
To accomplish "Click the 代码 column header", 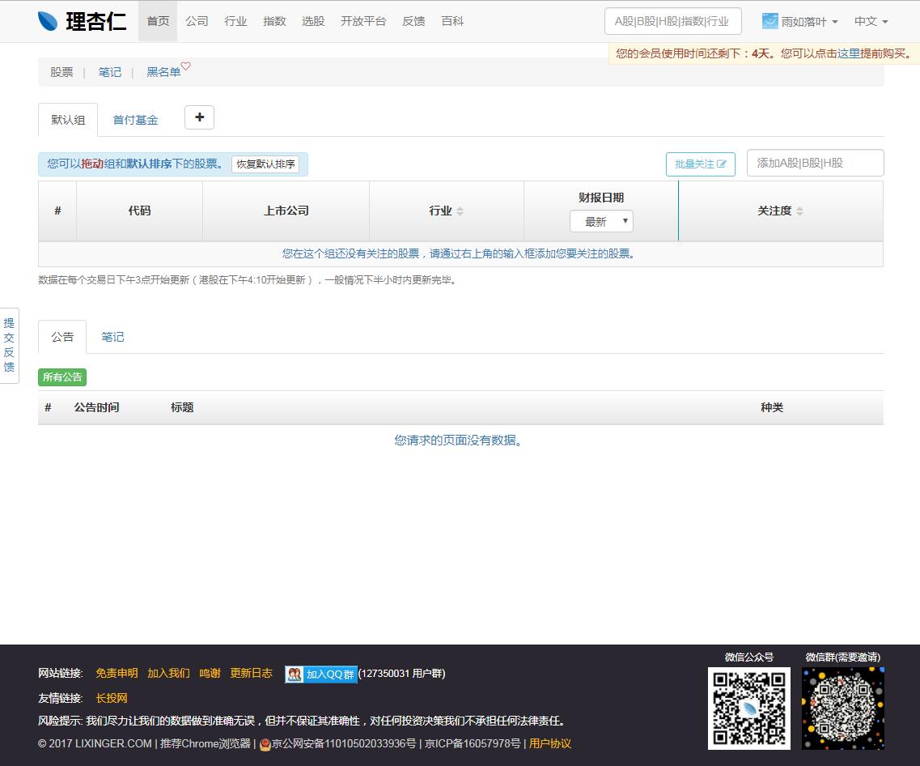I will (140, 211).
